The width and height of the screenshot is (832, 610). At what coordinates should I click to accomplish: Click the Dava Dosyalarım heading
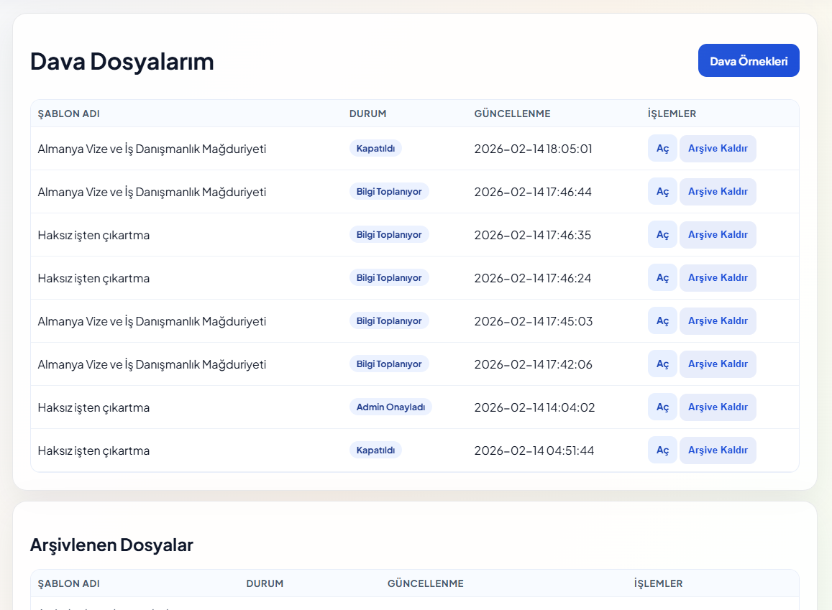click(x=122, y=62)
